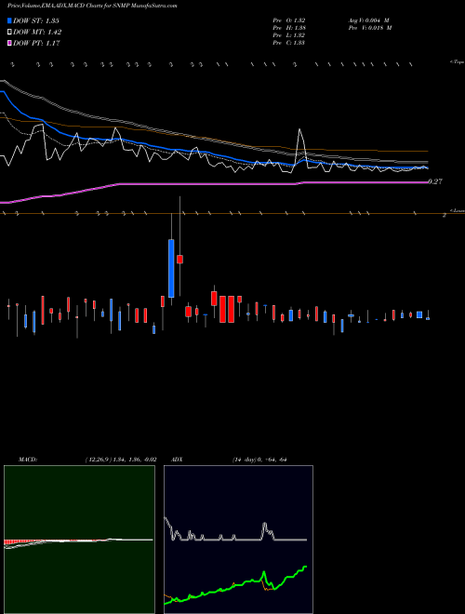Image resolution: width=465 pixels, height=614 pixels.
Task: Click the magenta DOW PT legend swatch
Action: (9, 43)
